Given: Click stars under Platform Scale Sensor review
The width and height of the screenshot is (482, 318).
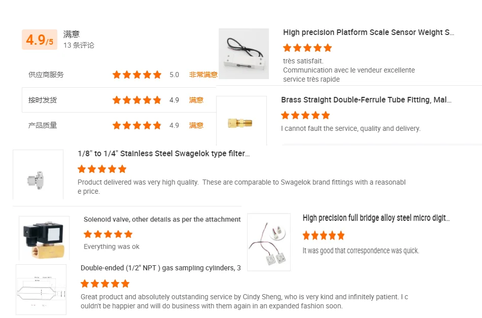Looking at the screenshot, I should (x=307, y=48).
